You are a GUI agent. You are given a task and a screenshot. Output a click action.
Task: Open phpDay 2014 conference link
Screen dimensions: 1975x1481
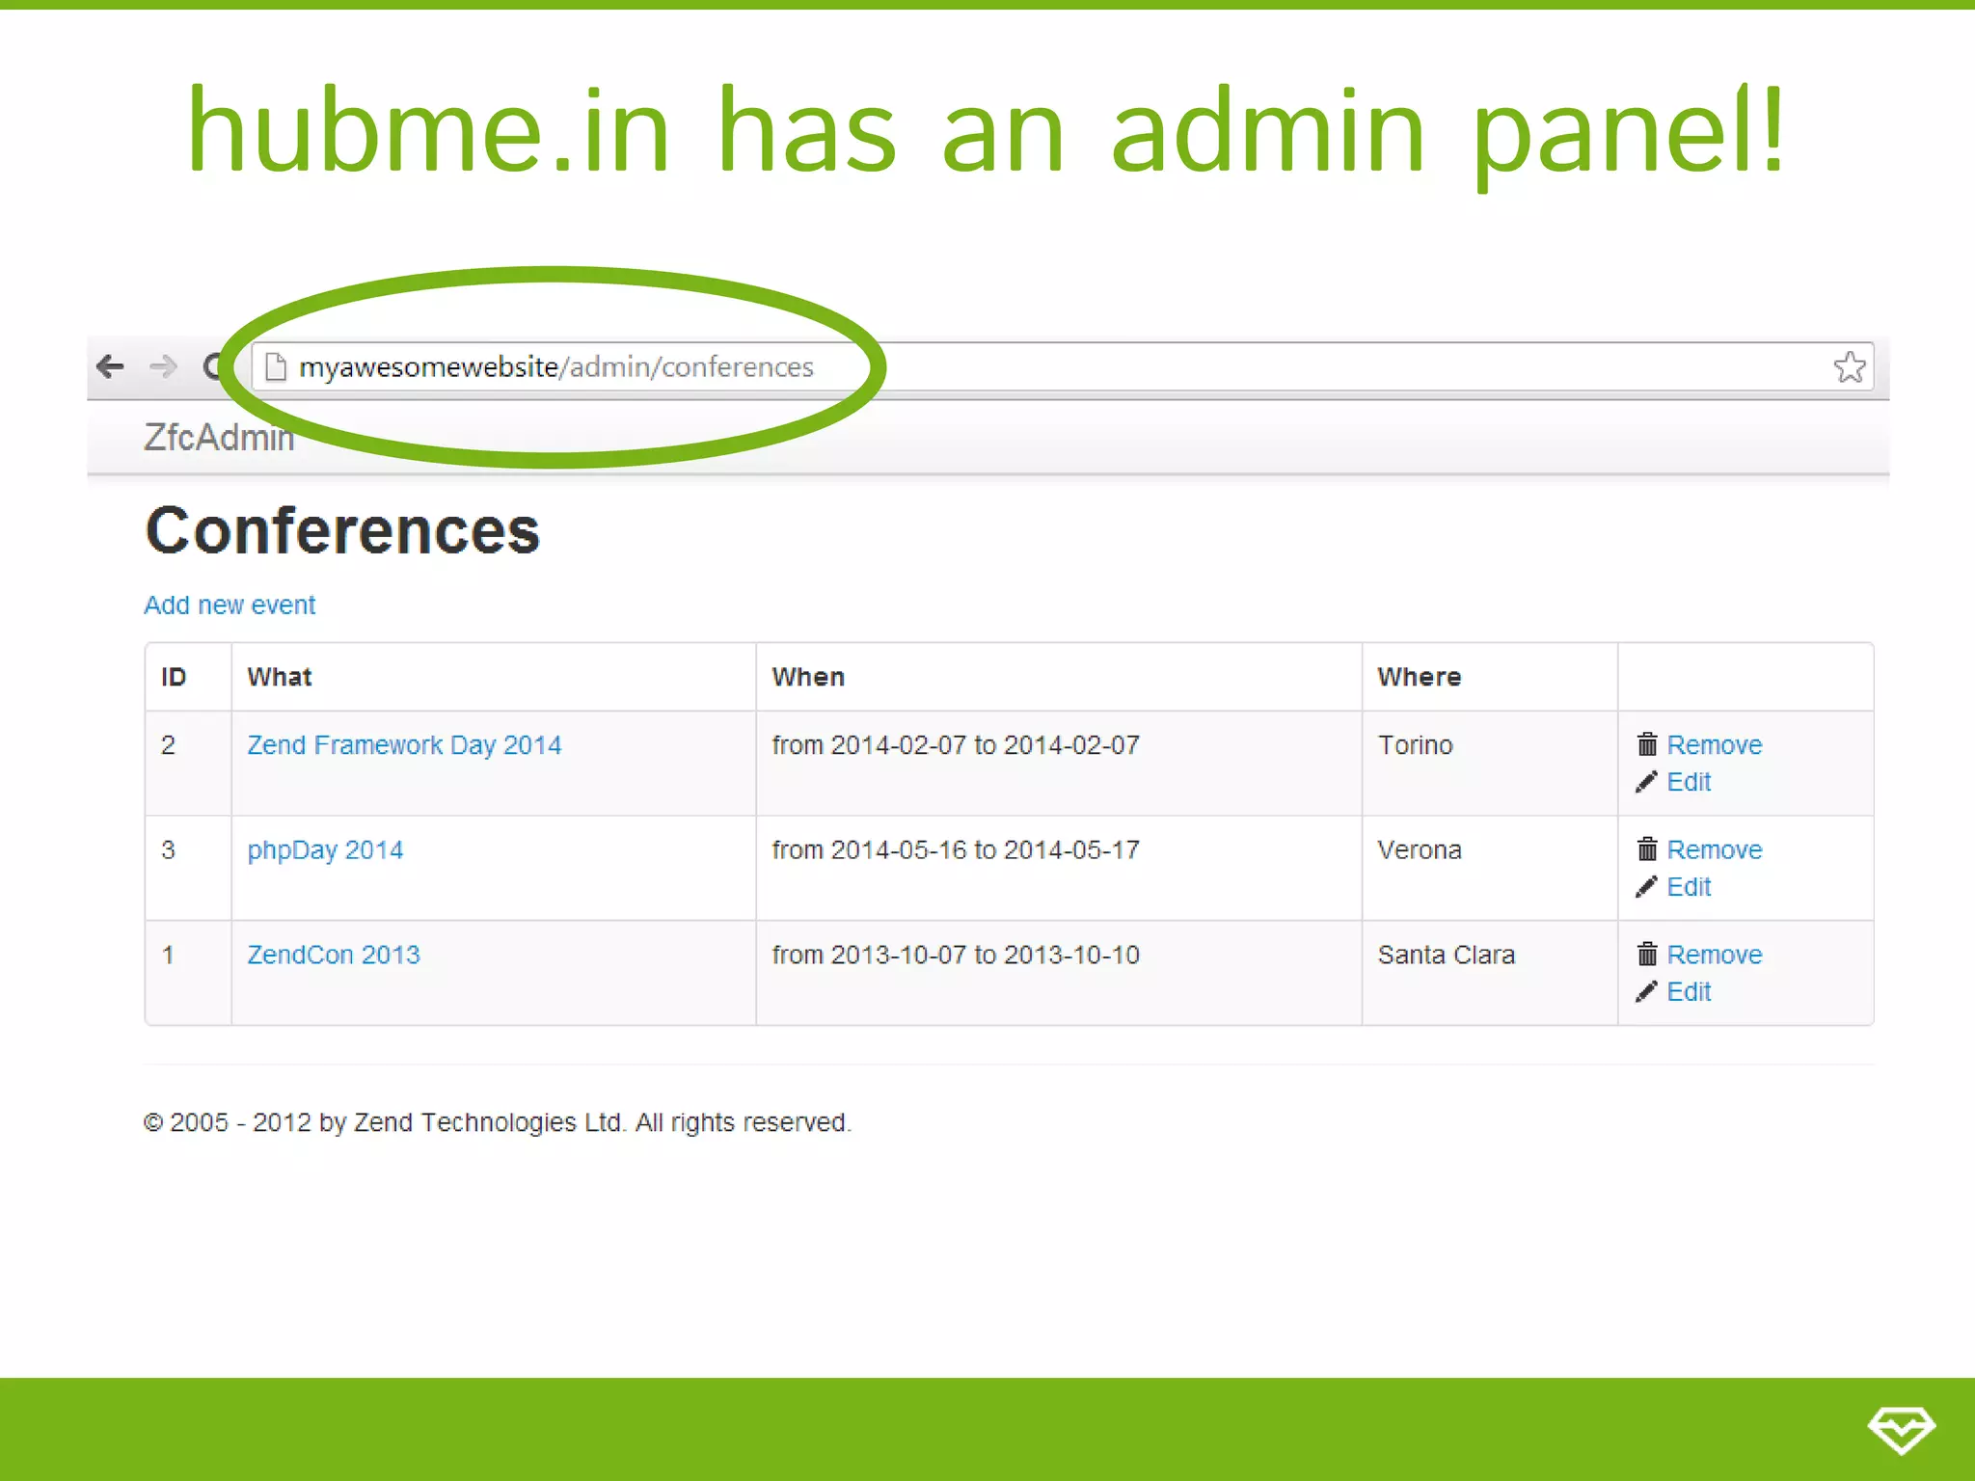tap(325, 850)
